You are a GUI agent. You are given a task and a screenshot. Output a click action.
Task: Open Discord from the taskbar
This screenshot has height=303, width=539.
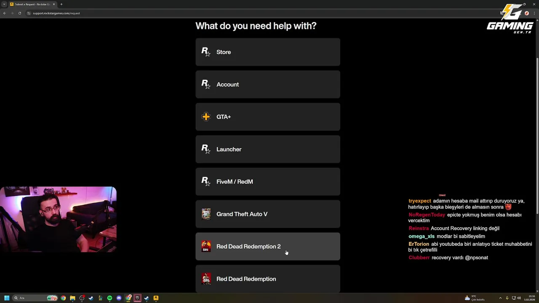click(119, 298)
